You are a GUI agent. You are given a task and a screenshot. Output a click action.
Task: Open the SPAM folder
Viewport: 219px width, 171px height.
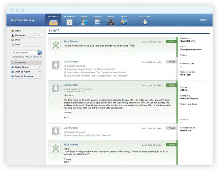(x=18, y=40)
